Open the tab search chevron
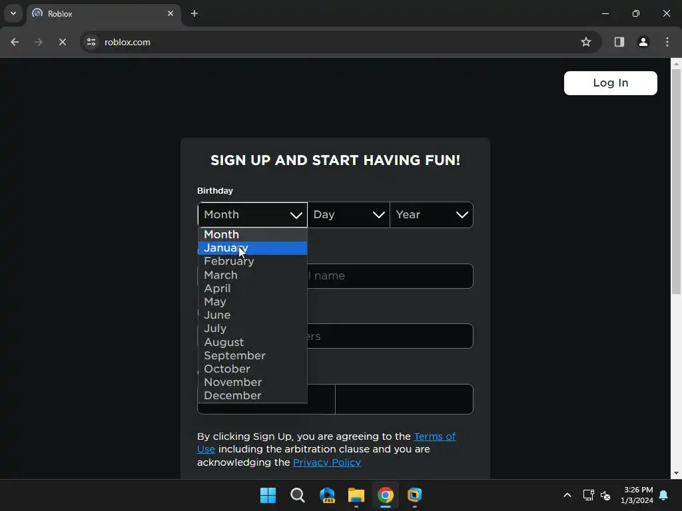Image resolution: width=682 pixels, height=511 pixels. [13, 13]
